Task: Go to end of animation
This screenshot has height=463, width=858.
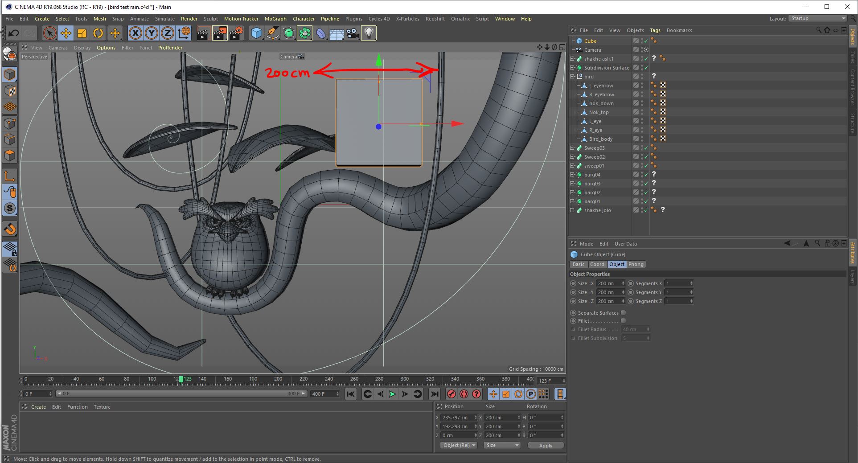Action: click(435, 394)
